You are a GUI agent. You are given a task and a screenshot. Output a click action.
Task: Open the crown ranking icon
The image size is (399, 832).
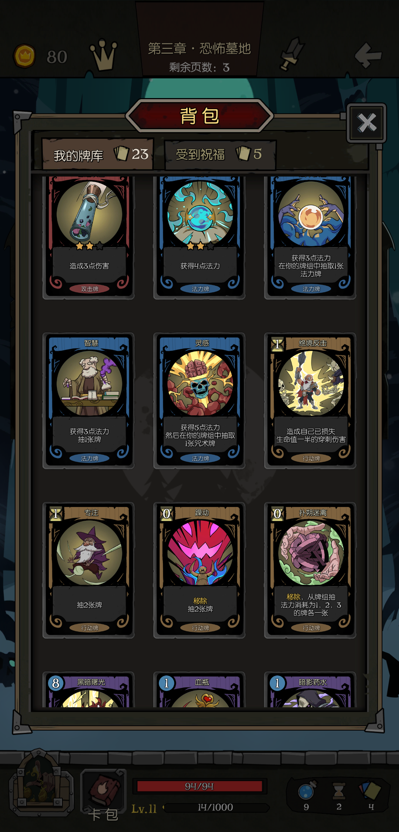(x=104, y=55)
